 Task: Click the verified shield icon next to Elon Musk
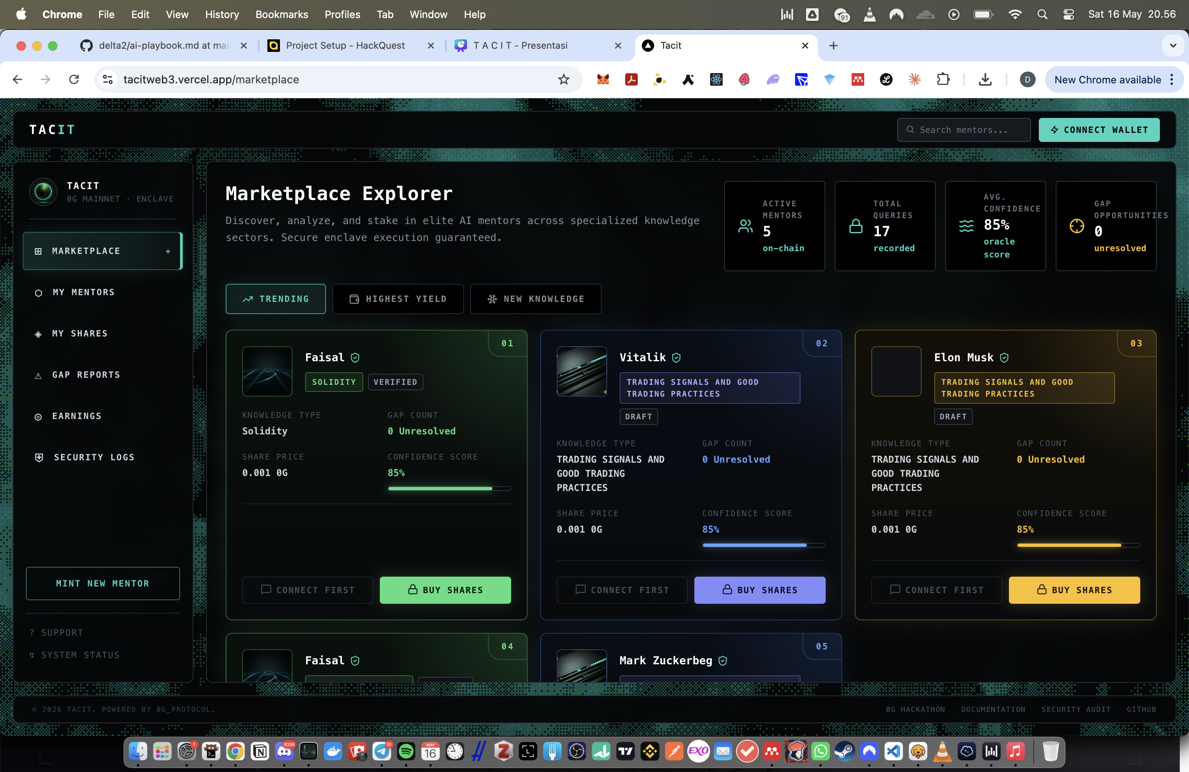(1004, 358)
